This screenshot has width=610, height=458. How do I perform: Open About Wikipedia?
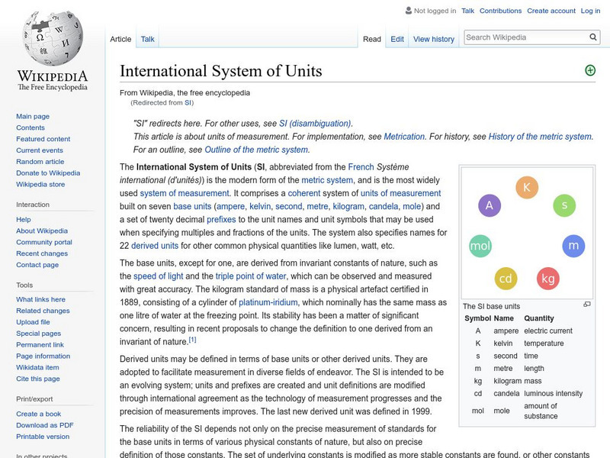(x=42, y=231)
